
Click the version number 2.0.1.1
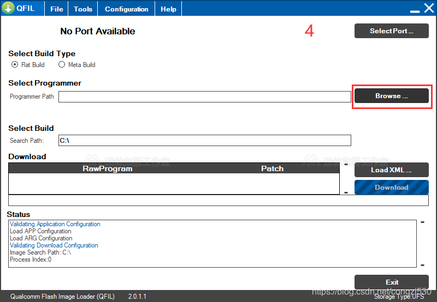point(137,297)
